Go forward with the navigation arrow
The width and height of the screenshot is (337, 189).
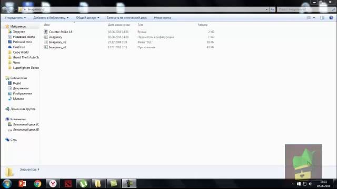click(11, 9)
